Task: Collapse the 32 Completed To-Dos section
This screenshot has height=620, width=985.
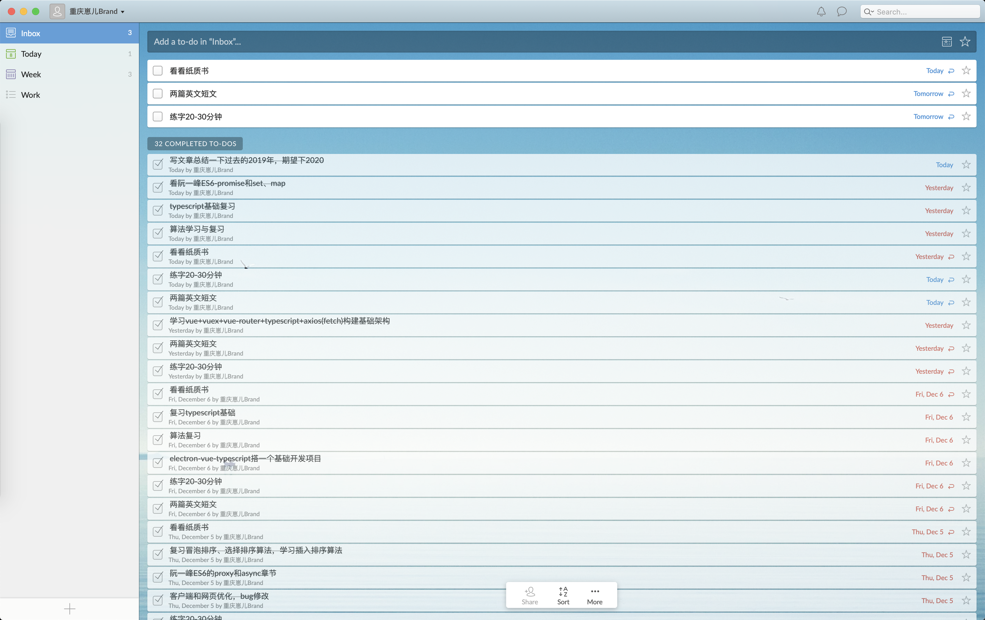Action: 195,144
